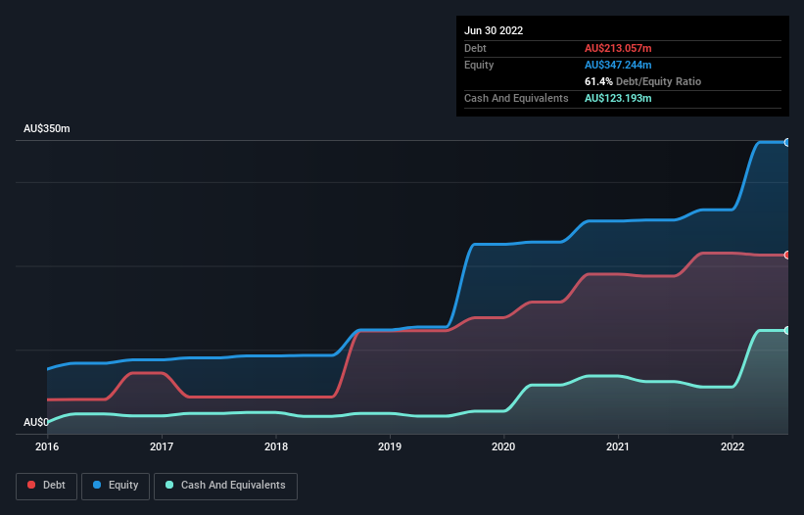Click the 2020 x-axis label

[x=503, y=446]
